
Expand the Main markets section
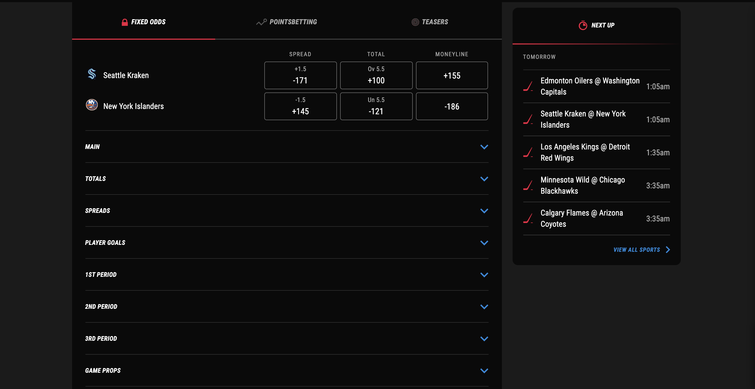(x=287, y=147)
